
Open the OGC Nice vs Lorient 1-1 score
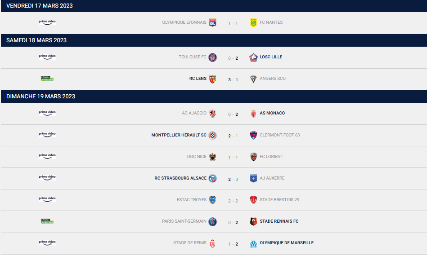(233, 157)
